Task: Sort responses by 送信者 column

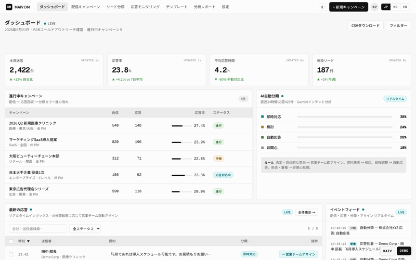Action: [x=48, y=241]
